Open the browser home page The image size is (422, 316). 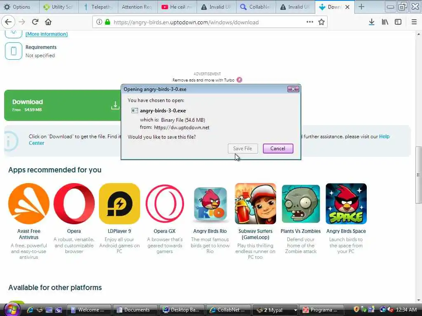click(x=48, y=22)
